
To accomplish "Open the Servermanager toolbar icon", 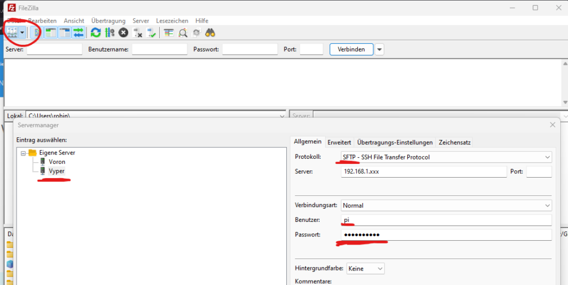I will pos(12,33).
